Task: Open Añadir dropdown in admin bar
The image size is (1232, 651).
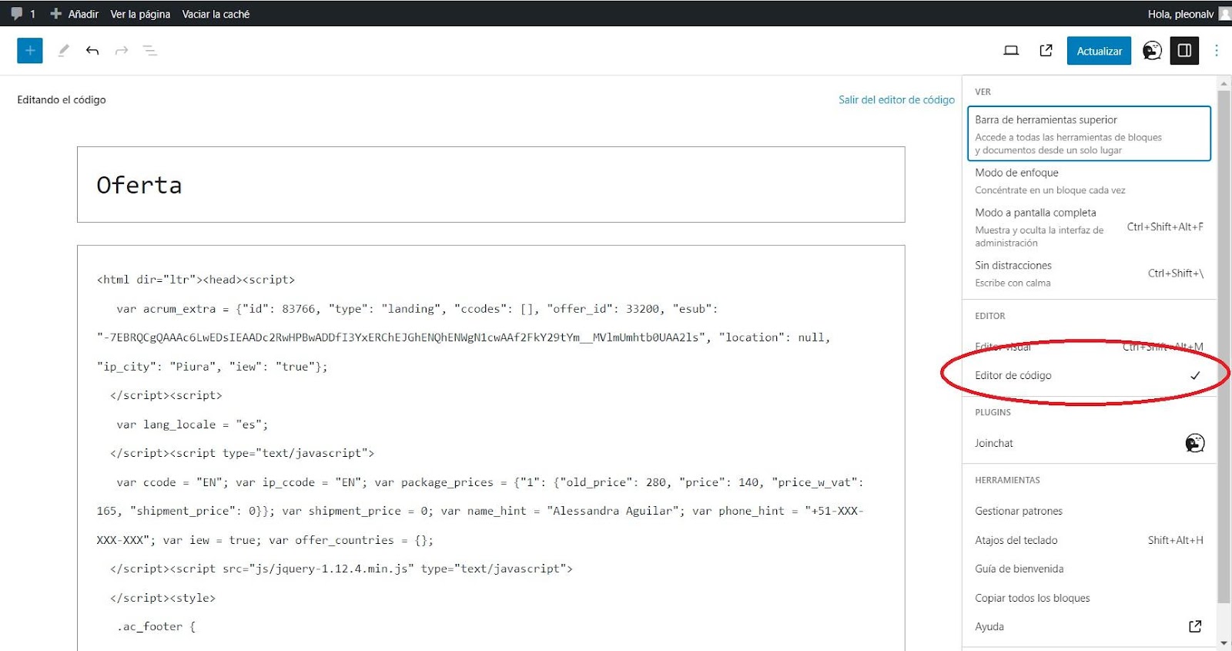Action: [x=75, y=14]
